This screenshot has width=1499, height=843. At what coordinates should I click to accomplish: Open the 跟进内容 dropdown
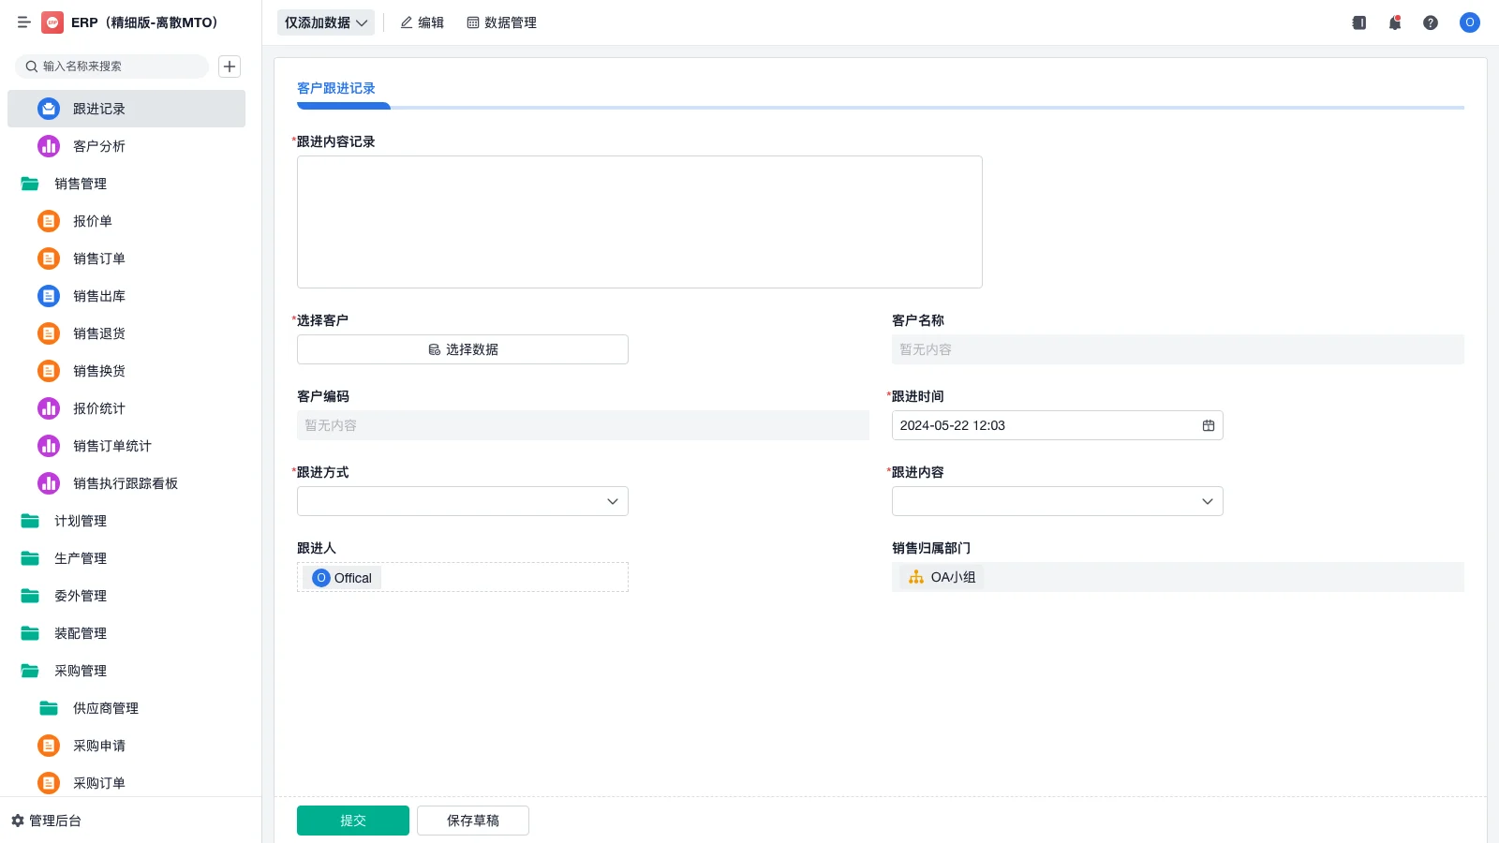[1057, 500]
